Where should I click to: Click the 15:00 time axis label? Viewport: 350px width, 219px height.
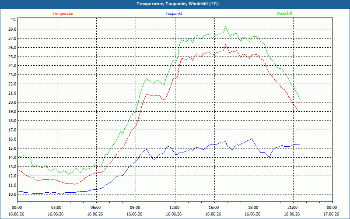pos(214,208)
